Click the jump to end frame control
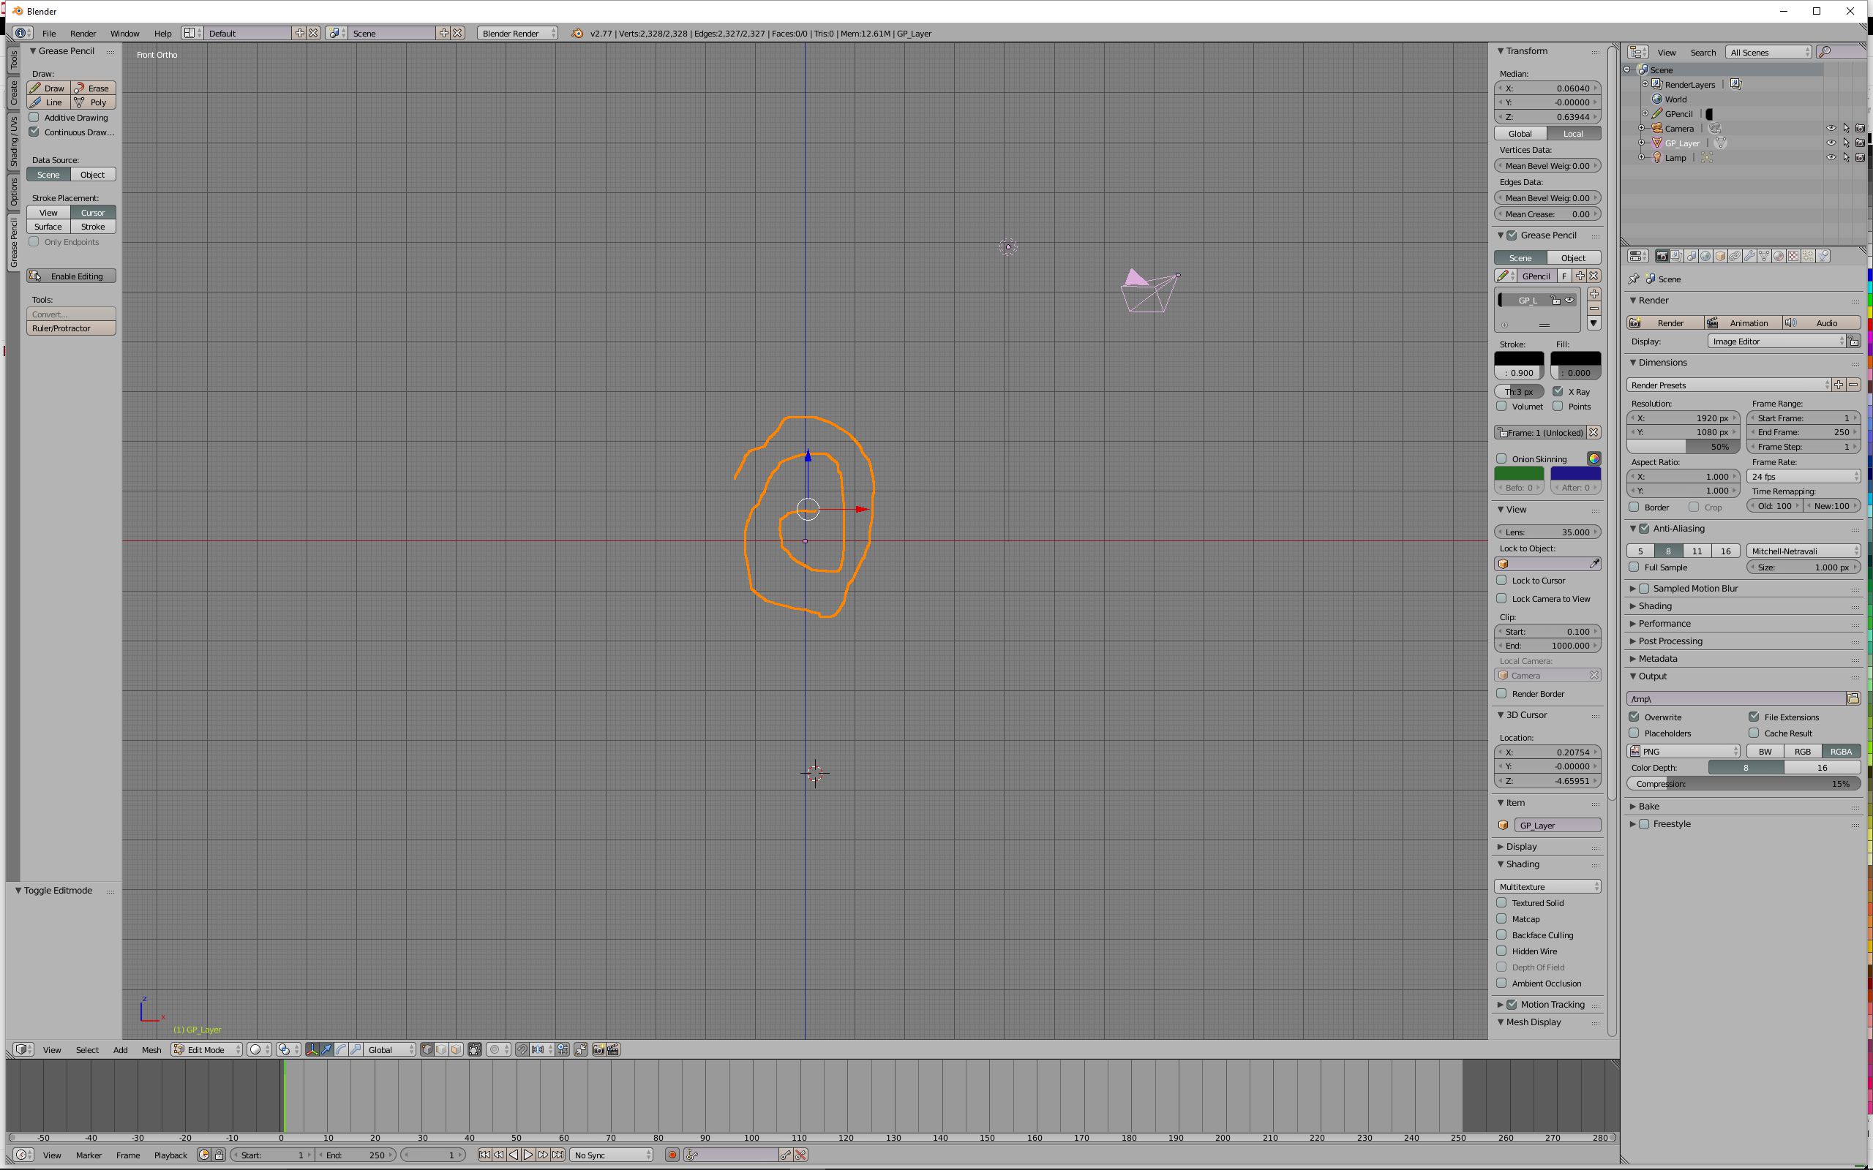 (558, 1155)
